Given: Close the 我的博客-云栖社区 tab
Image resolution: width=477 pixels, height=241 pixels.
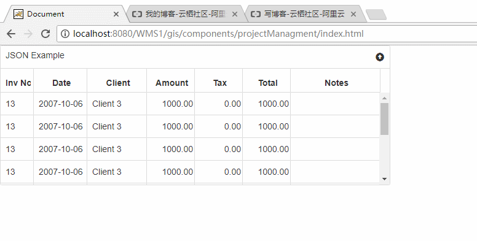Looking at the screenshot, I should pyautogui.click(x=235, y=14).
